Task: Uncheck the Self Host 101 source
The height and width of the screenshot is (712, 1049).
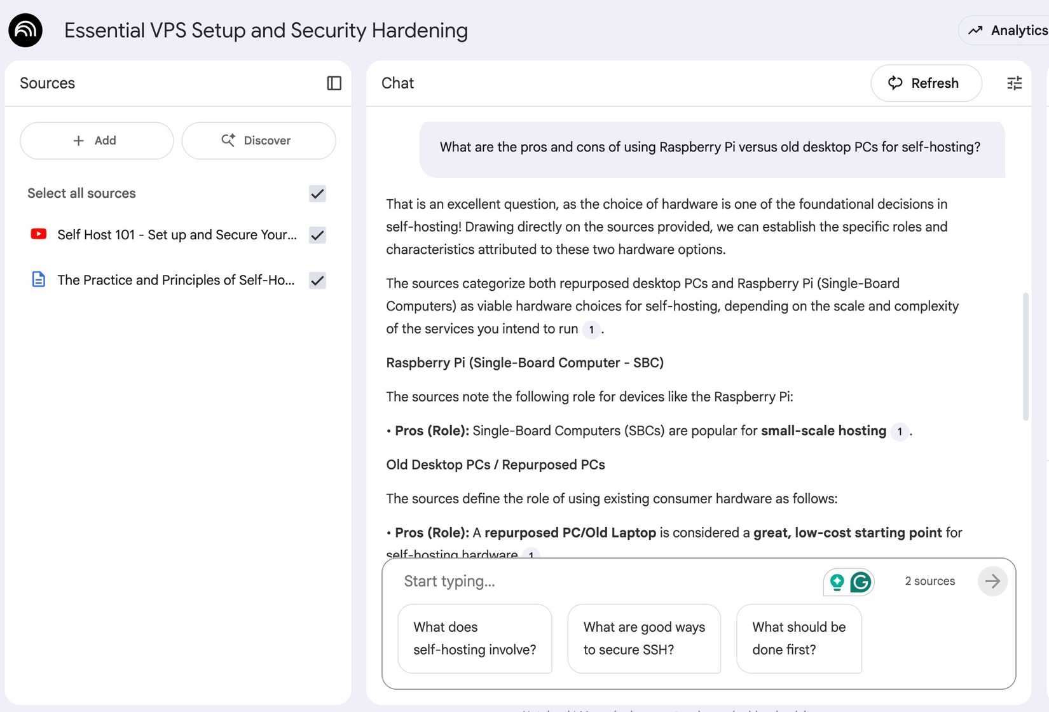Action: click(317, 235)
